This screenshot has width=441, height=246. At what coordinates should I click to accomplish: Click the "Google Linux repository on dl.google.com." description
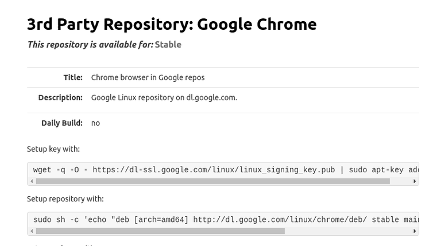(x=164, y=97)
